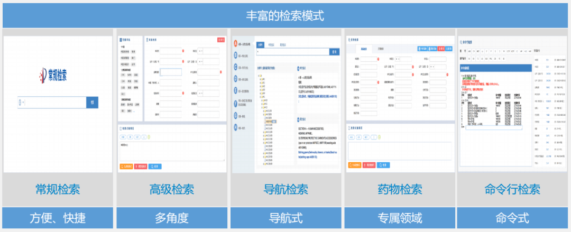Click the globe icon in the 常规检索 search box
This screenshot has width=571, height=232.
(x=20, y=103)
